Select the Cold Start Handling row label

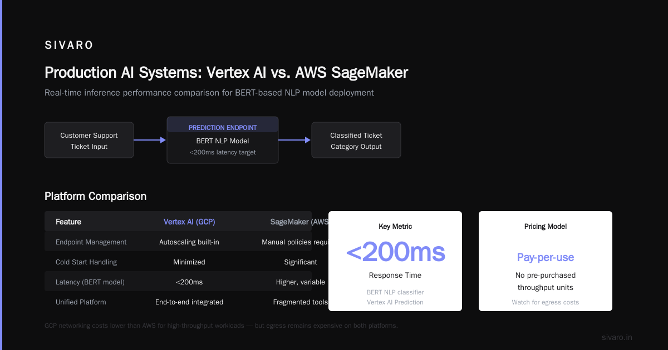(86, 262)
